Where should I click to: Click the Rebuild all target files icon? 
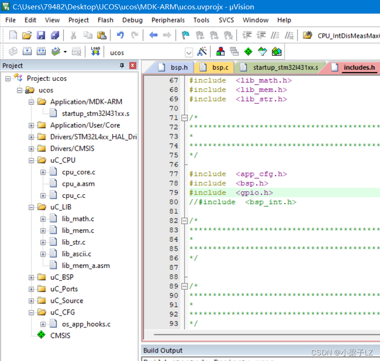pos(41,51)
